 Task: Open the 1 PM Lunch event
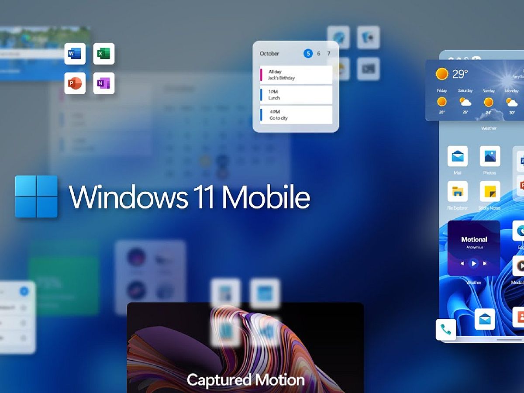(296, 95)
